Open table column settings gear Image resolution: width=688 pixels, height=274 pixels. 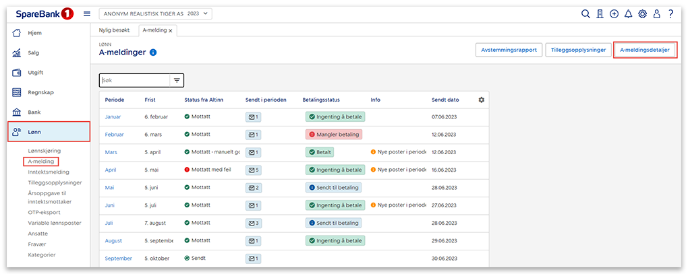(x=481, y=100)
